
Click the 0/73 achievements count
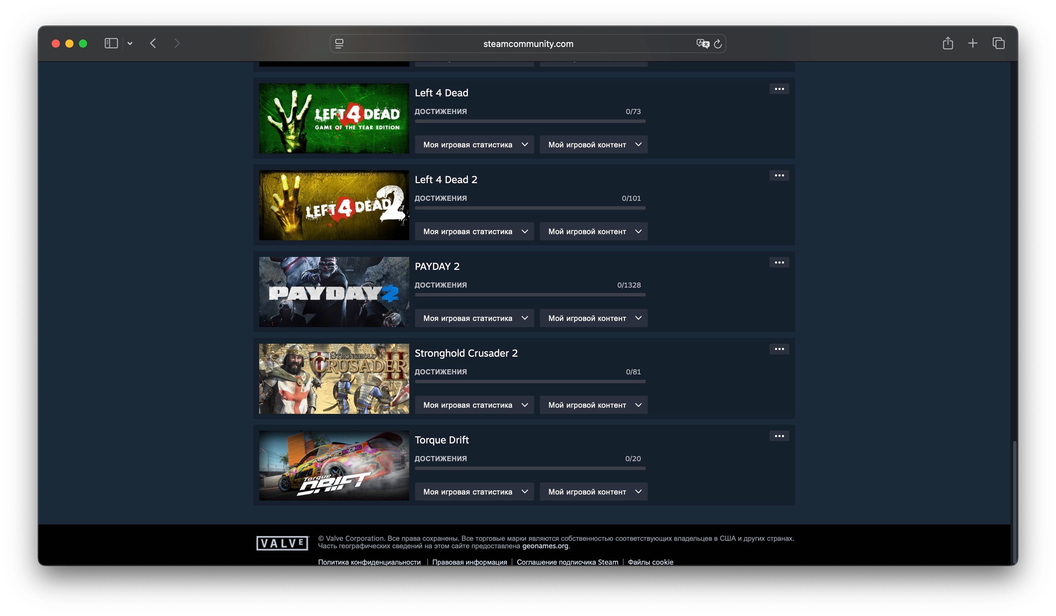[x=633, y=112]
